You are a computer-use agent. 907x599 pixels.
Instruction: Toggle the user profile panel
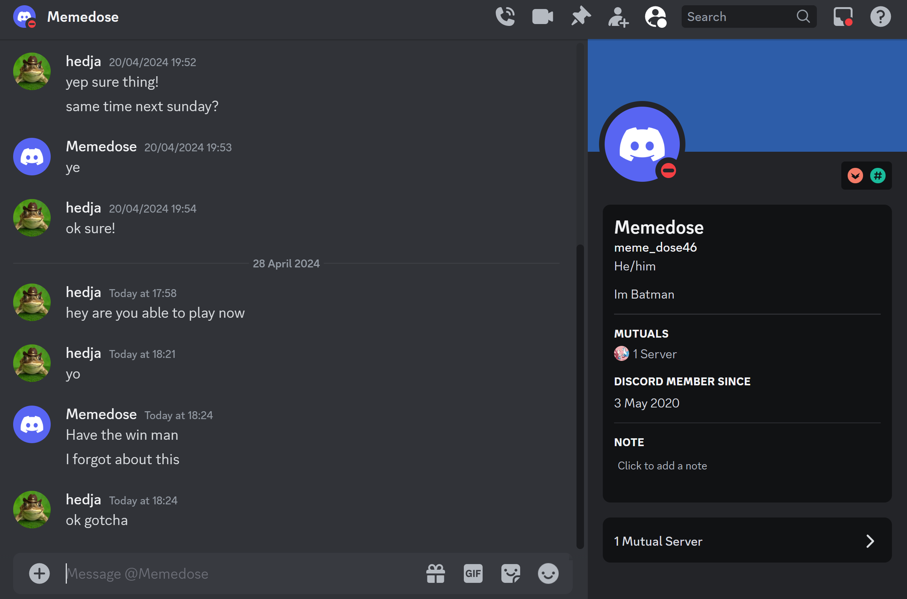click(656, 17)
